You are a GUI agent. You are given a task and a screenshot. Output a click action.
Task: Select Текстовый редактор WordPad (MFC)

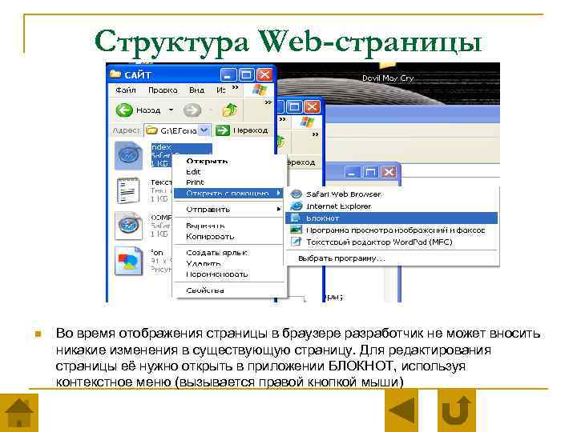point(392,242)
